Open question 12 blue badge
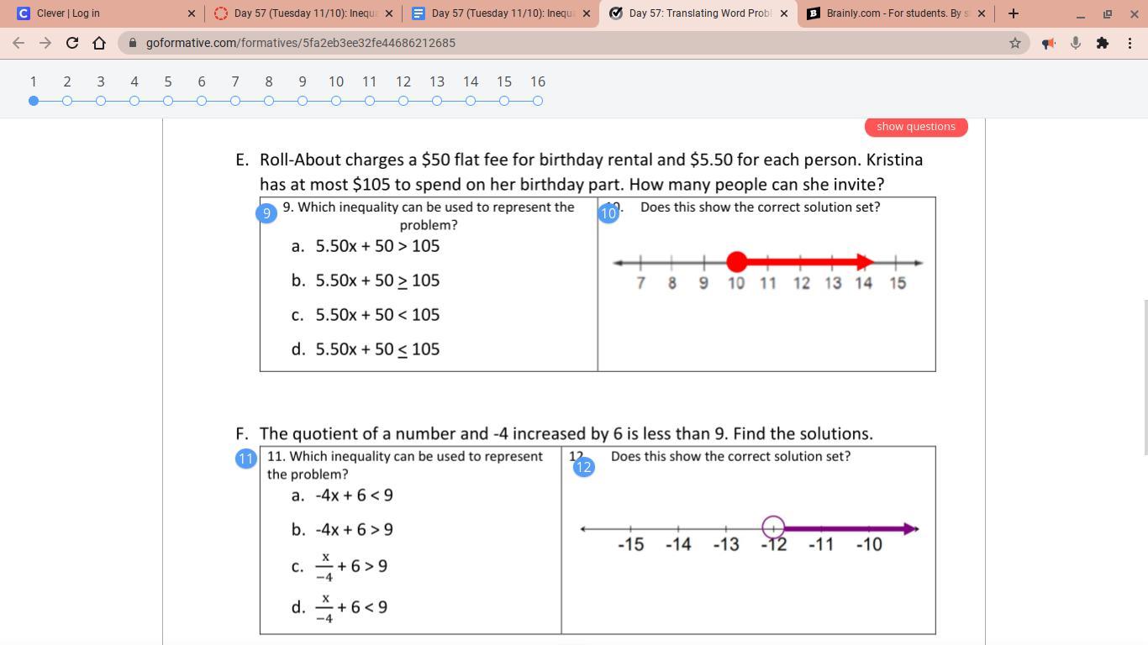Screen dimensions: 1148x645 pos(583,467)
